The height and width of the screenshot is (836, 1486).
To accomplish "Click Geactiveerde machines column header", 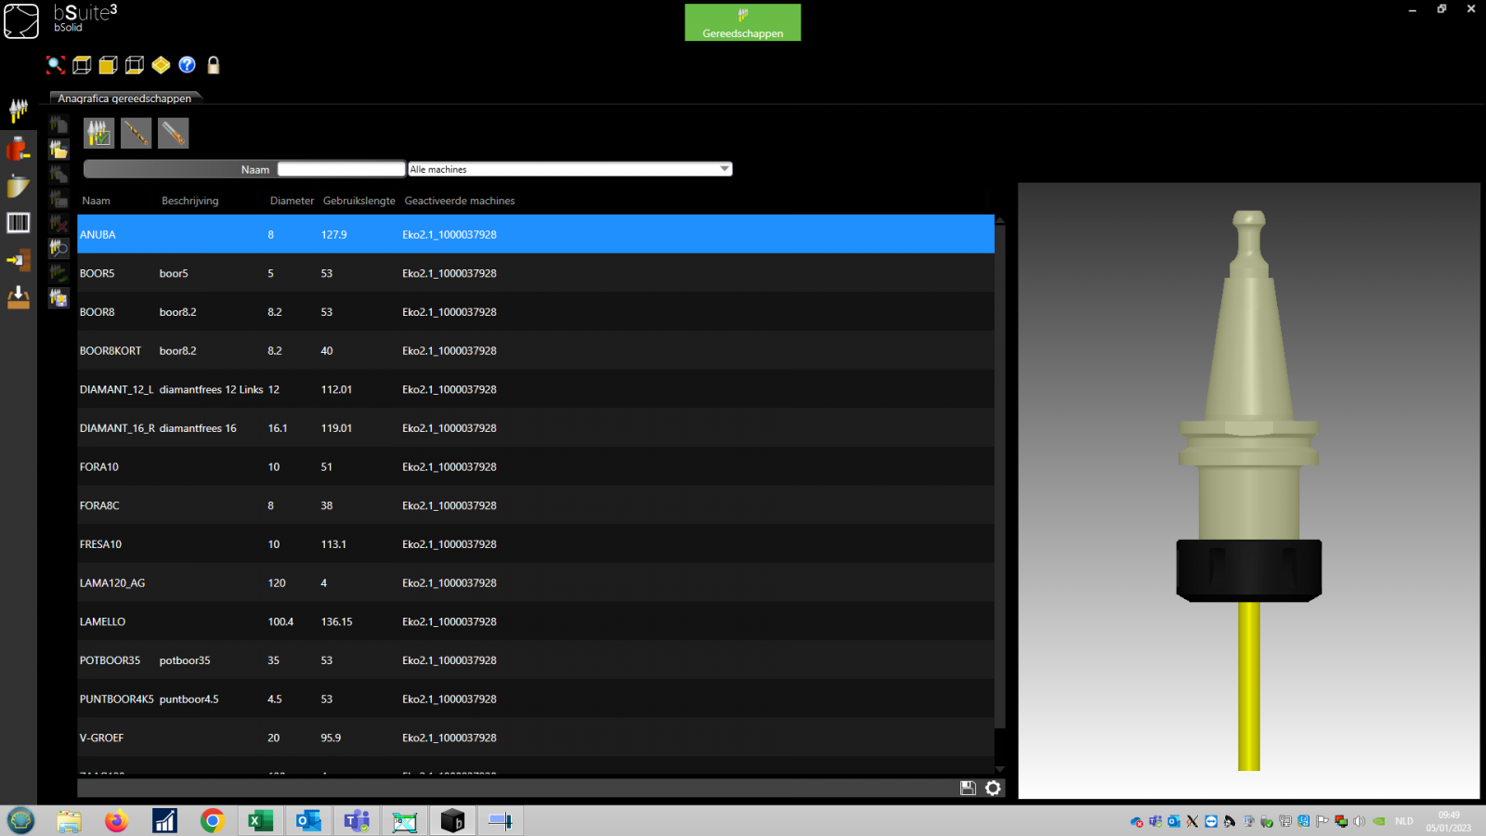I will click(x=459, y=201).
